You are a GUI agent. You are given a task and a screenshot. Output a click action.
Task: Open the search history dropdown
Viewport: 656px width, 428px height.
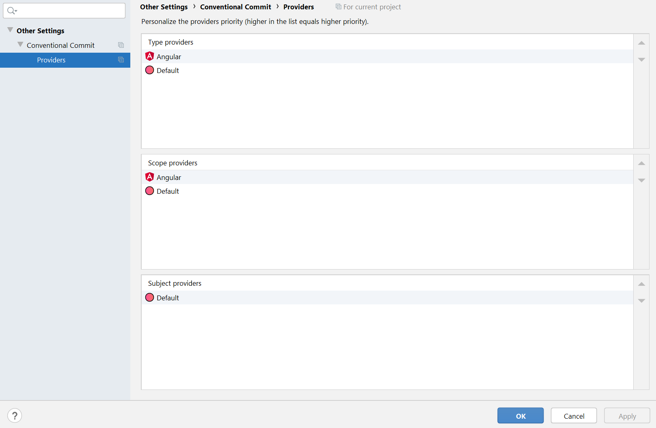(x=12, y=11)
